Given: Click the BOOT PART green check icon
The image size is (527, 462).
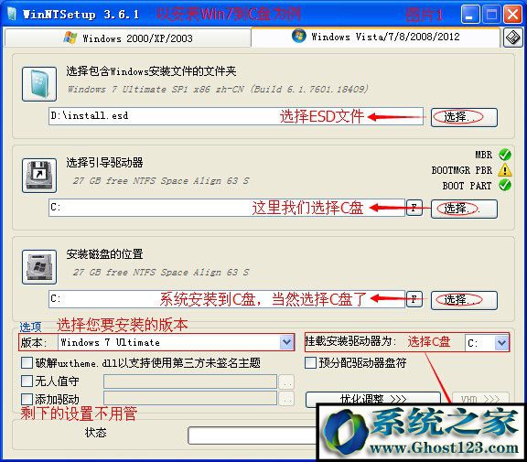Looking at the screenshot, I should pyautogui.click(x=505, y=185).
